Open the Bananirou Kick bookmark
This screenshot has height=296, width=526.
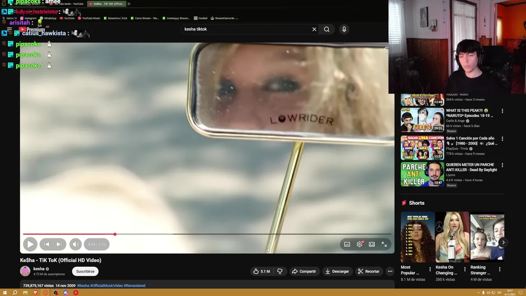pyautogui.click(x=115, y=18)
